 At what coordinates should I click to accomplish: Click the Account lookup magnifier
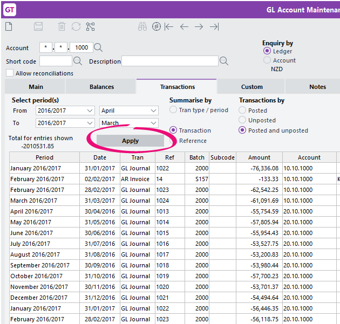coord(98,48)
